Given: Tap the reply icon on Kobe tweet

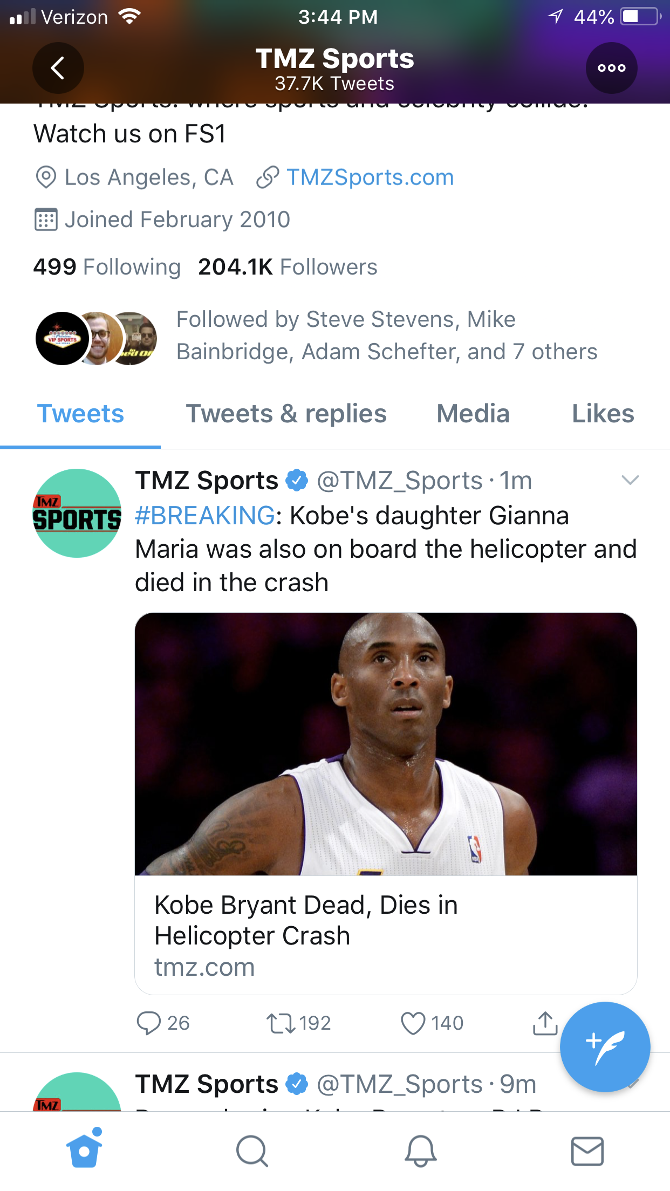Looking at the screenshot, I should click(149, 1023).
